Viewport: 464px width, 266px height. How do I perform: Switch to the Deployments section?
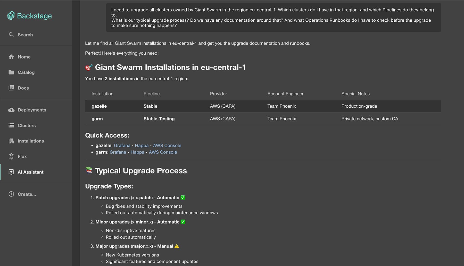click(x=32, y=110)
